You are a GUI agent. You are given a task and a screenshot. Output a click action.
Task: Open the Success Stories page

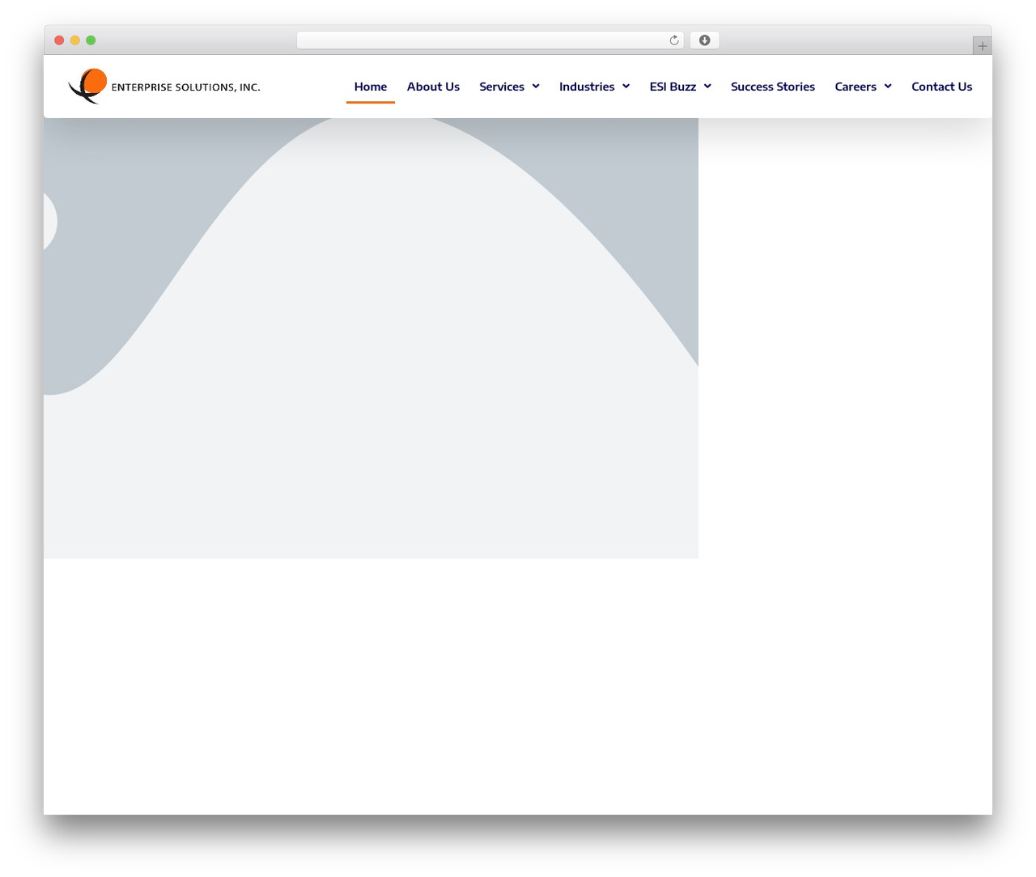coord(773,87)
